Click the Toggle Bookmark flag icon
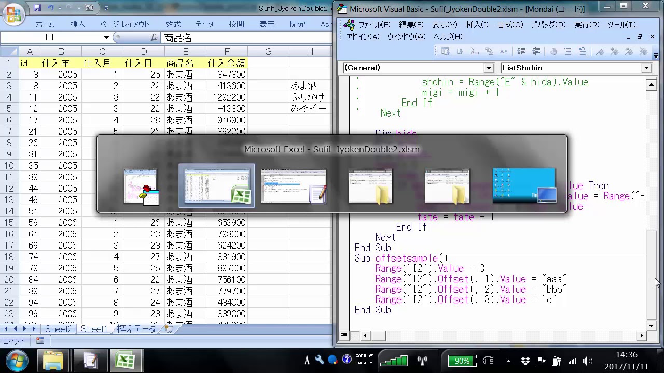Image resolution: width=664 pixels, height=373 pixels. click(600, 51)
